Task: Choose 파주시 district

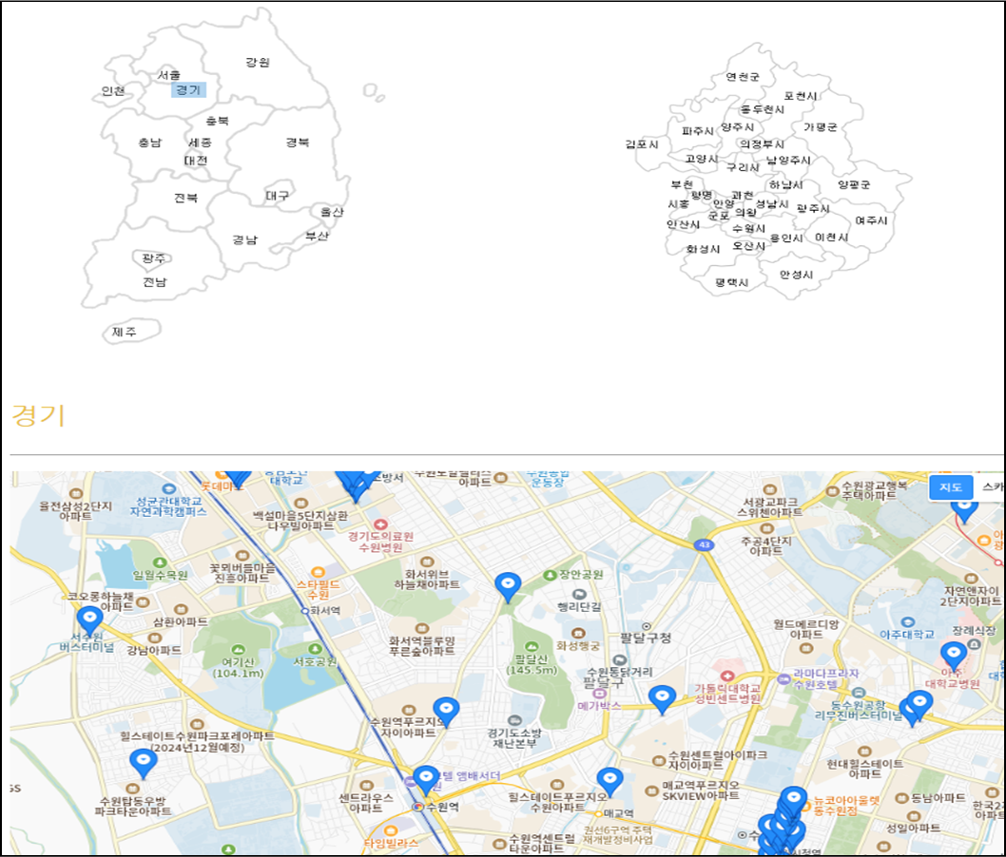Action: click(x=698, y=131)
